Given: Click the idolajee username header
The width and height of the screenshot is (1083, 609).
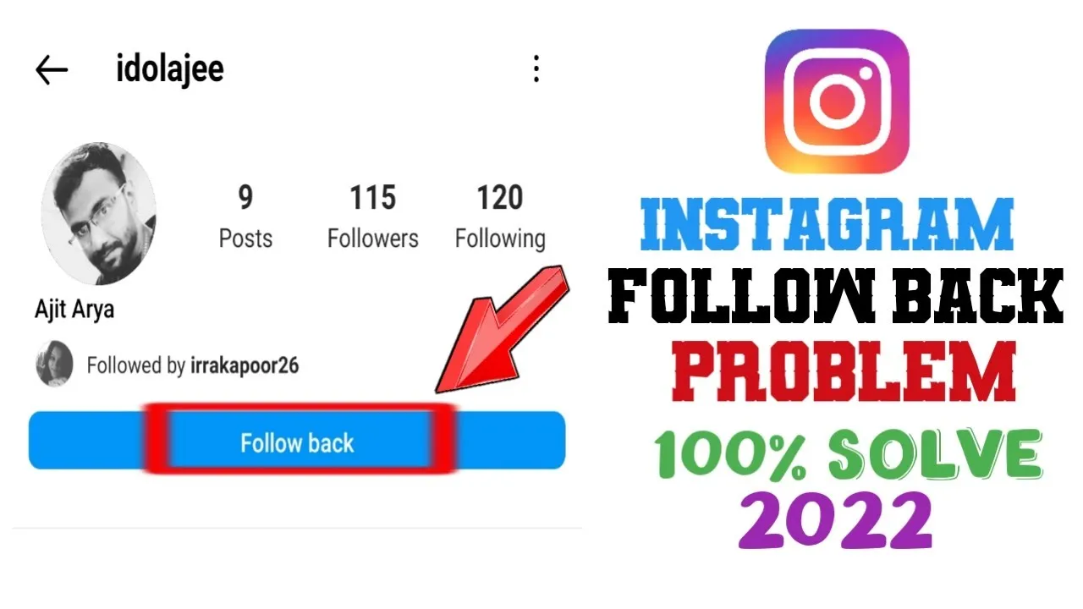Looking at the screenshot, I should pyautogui.click(x=170, y=69).
